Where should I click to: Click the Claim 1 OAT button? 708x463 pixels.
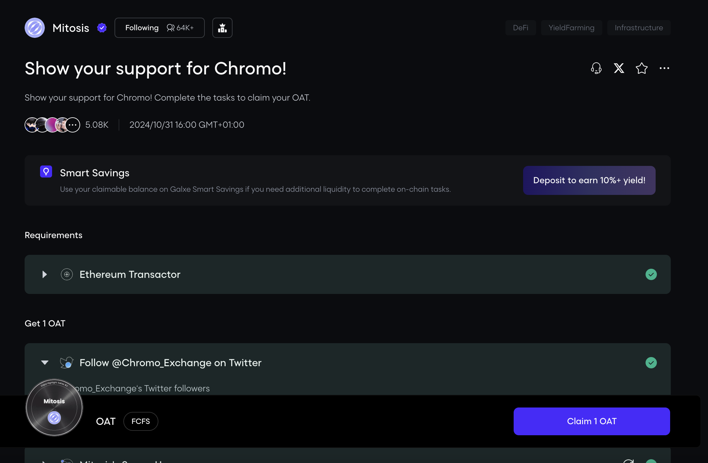(x=592, y=421)
